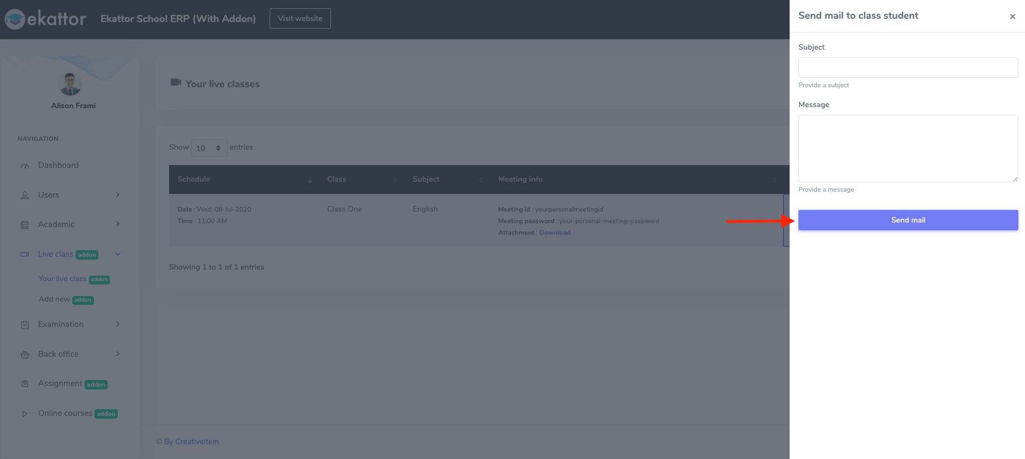The height and width of the screenshot is (459, 1025).
Task: Click the Live class camera icon
Action: coord(25,255)
